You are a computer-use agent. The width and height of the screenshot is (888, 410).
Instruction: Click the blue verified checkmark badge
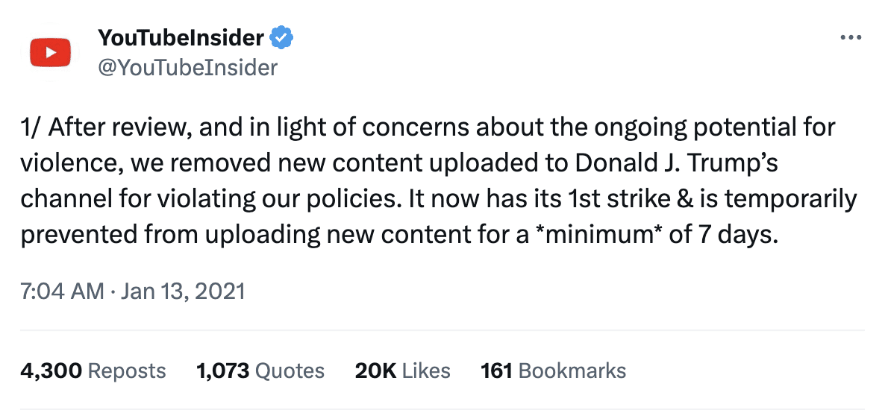(x=281, y=37)
